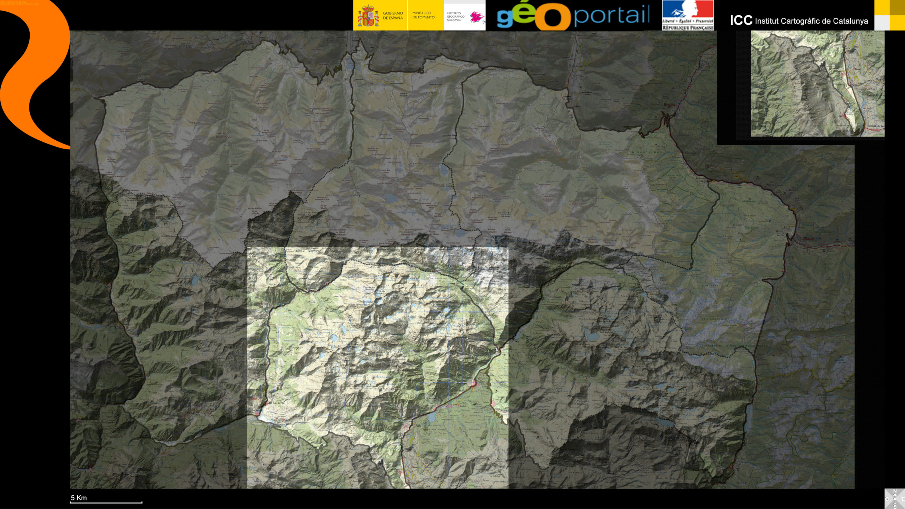Click the Ministerio de Fomento logo
This screenshot has height=509, width=905.
pyautogui.click(x=424, y=15)
